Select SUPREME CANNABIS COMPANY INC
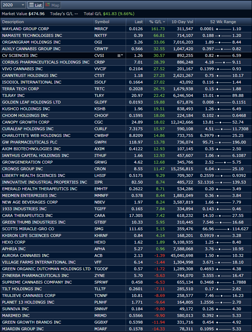 37,282
